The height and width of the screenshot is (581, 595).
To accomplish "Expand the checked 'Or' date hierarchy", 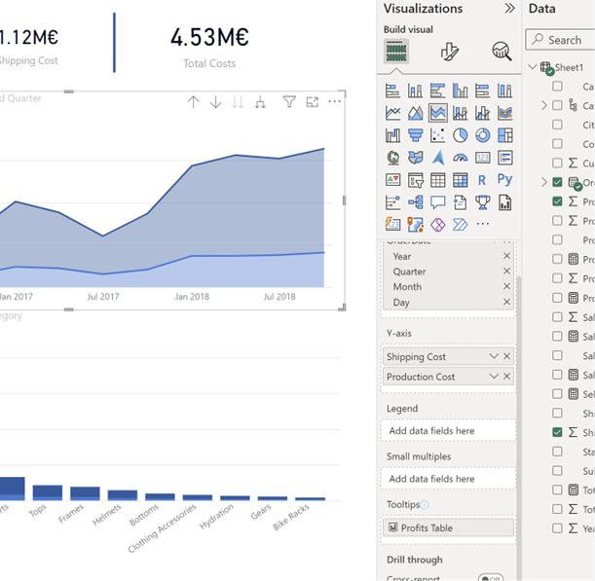I will (x=544, y=182).
